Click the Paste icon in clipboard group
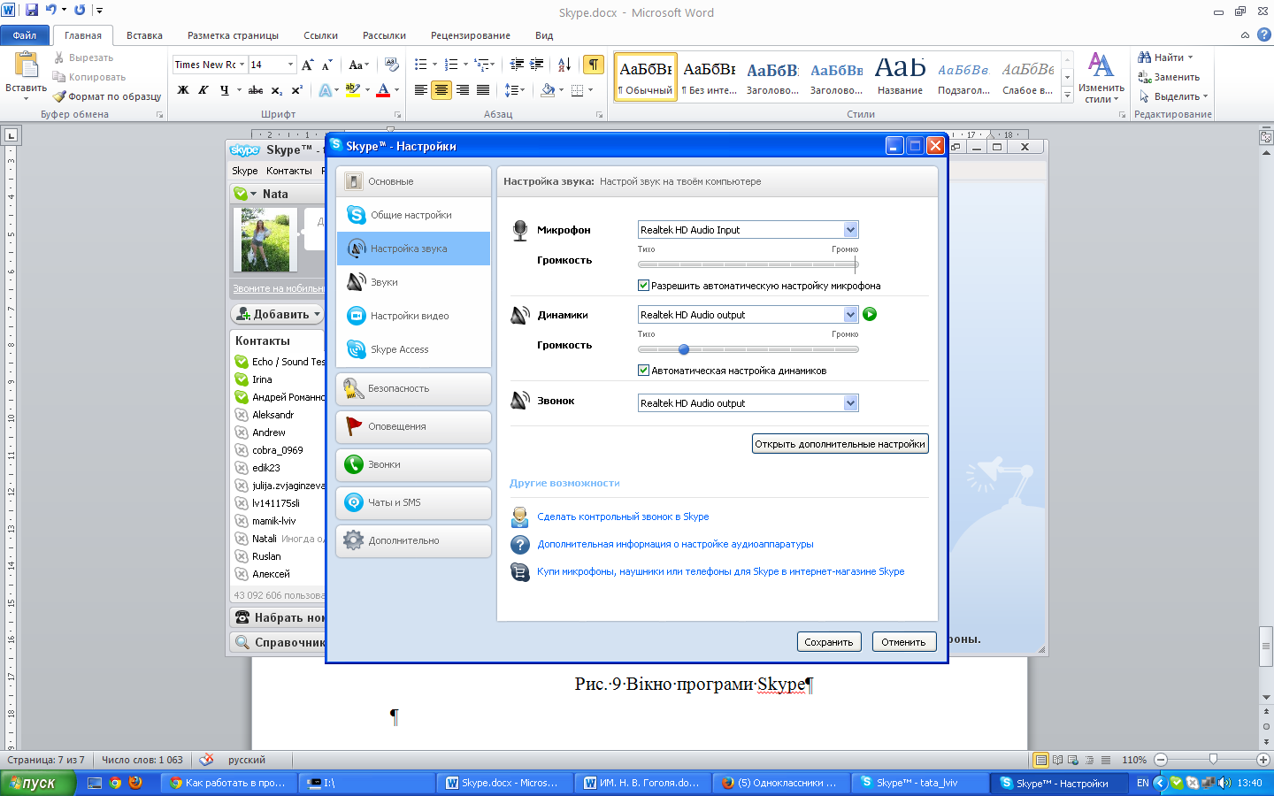Screen dimensions: 1274x796 (26, 65)
